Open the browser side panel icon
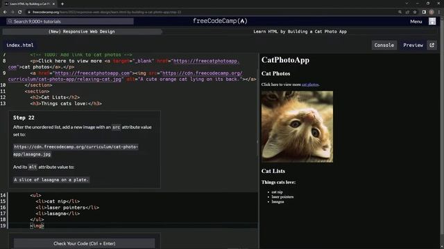The image size is (444, 249). [424, 12]
